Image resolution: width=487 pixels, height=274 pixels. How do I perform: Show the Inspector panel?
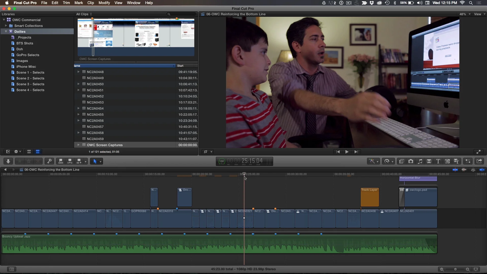[468, 161]
